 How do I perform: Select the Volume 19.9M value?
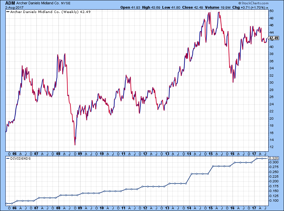pos(218,7)
